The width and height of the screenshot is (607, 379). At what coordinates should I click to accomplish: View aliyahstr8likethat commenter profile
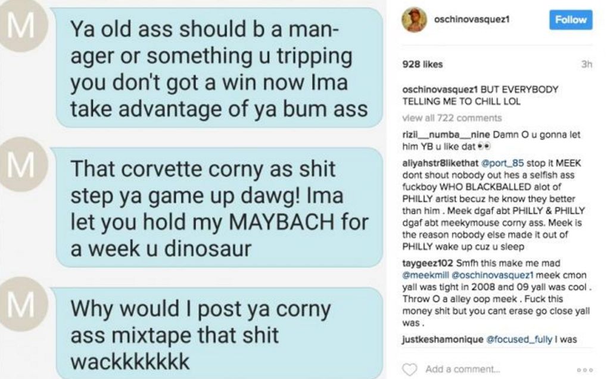440,163
